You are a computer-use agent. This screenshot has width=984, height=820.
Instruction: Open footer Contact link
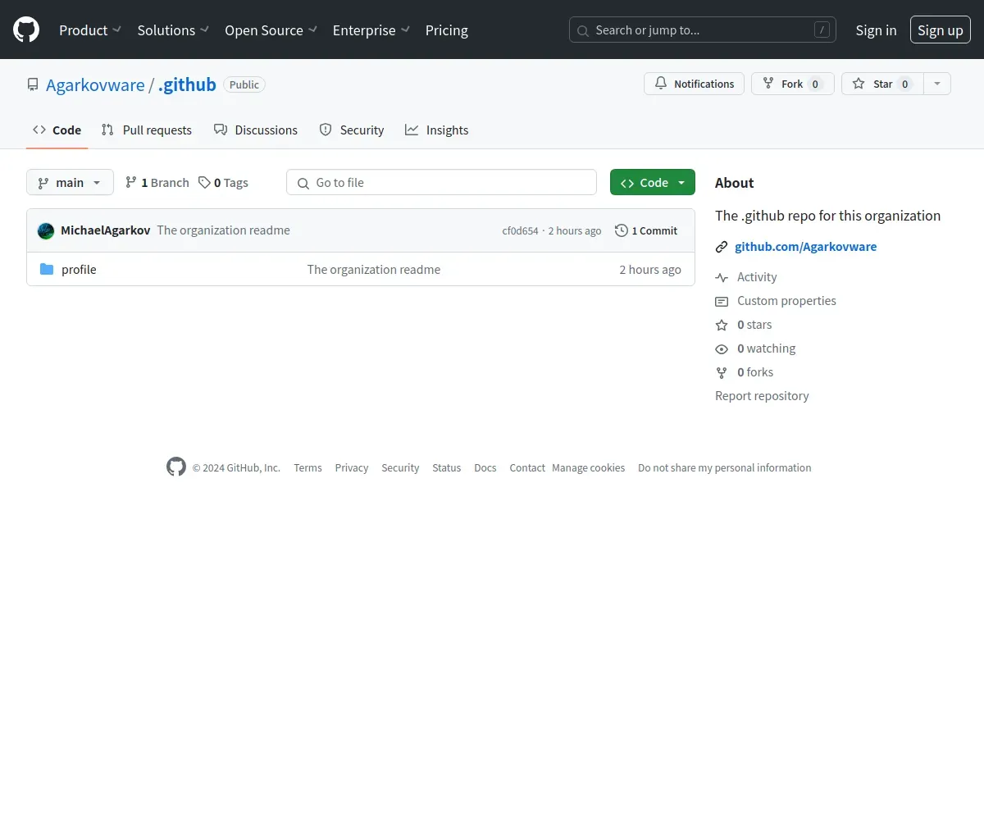(527, 467)
